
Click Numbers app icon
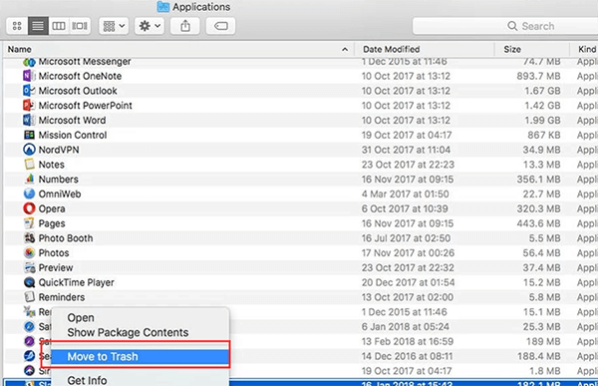[x=29, y=179]
